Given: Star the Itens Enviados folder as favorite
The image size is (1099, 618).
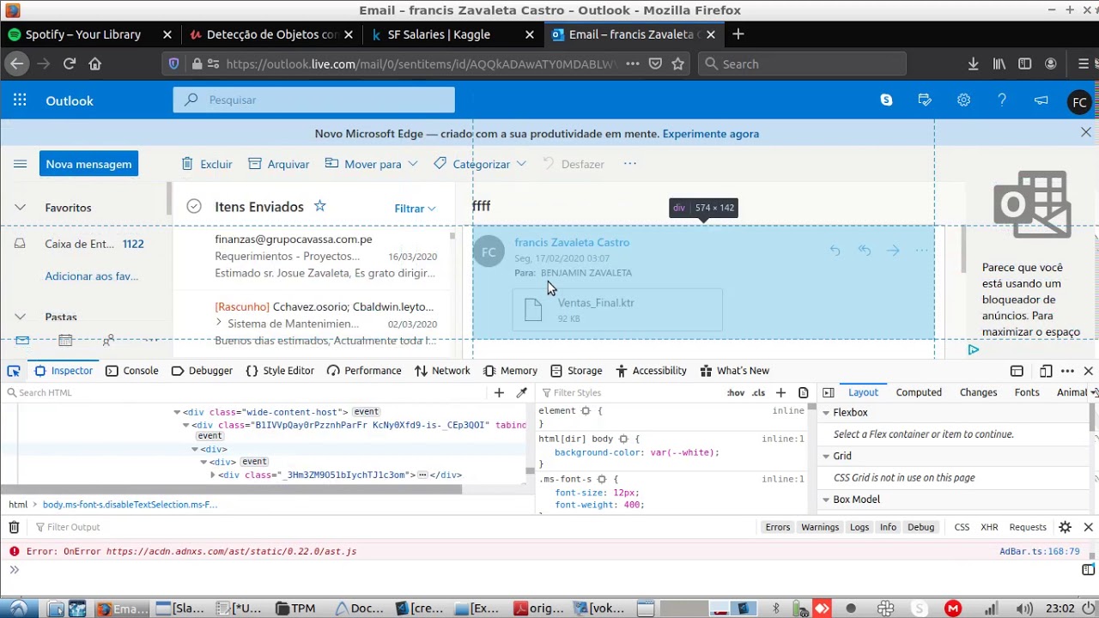Looking at the screenshot, I should (320, 206).
